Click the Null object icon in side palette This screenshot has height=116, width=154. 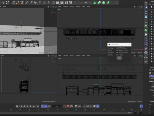pos(146,8)
